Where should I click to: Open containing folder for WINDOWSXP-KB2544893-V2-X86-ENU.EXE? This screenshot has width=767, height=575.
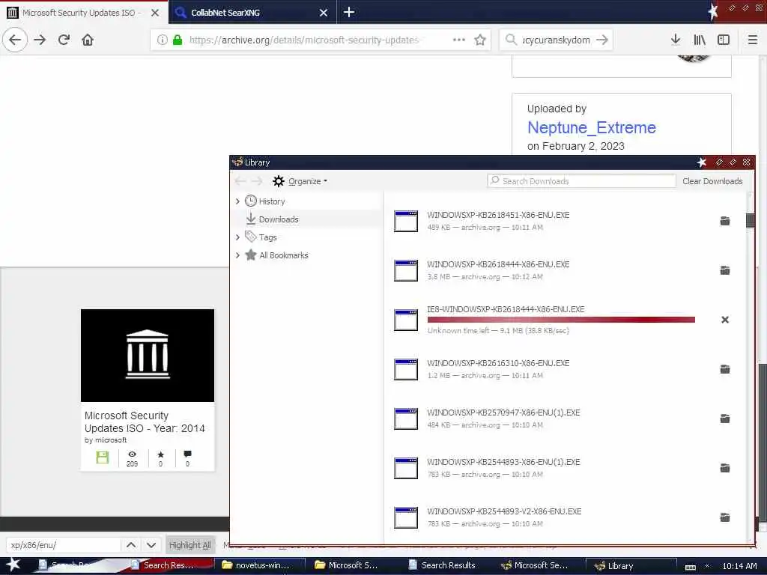click(x=725, y=517)
